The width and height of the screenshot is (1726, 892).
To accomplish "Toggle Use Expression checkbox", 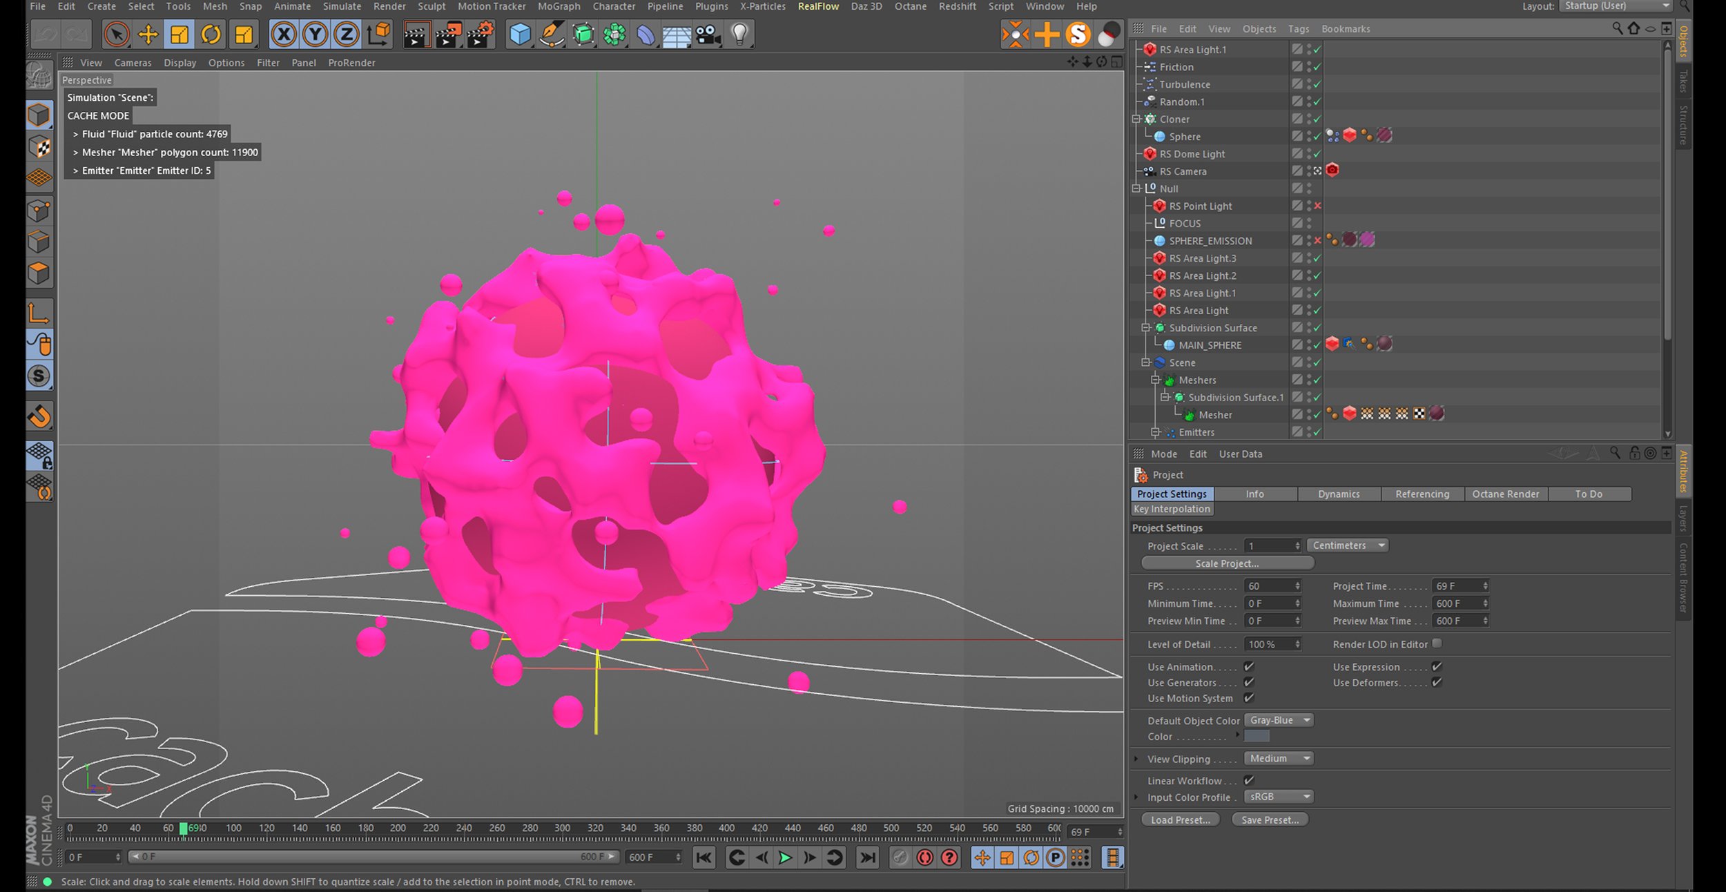I will click(x=1437, y=666).
